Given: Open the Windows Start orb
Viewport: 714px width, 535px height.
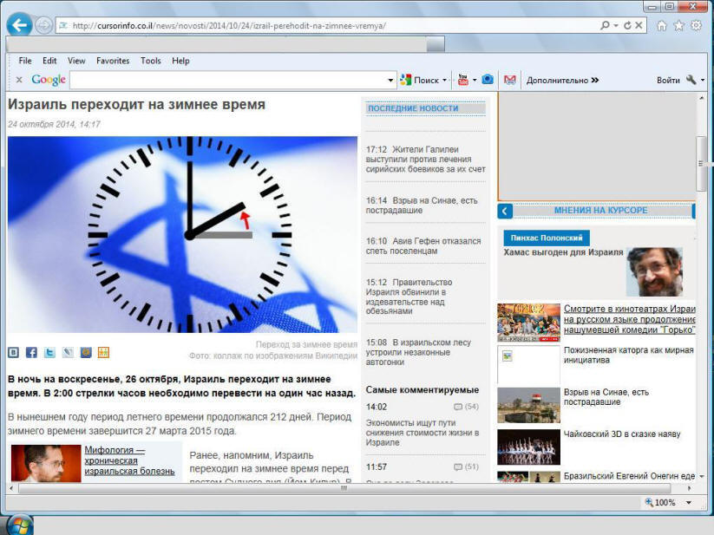Looking at the screenshot, I should pos(18,525).
